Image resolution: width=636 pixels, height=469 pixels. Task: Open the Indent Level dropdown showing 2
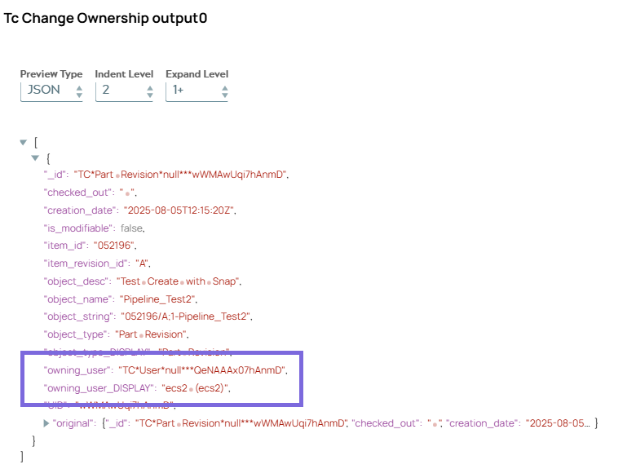[124, 91]
